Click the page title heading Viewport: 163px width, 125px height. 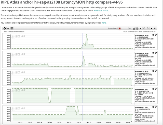pos(62,2)
